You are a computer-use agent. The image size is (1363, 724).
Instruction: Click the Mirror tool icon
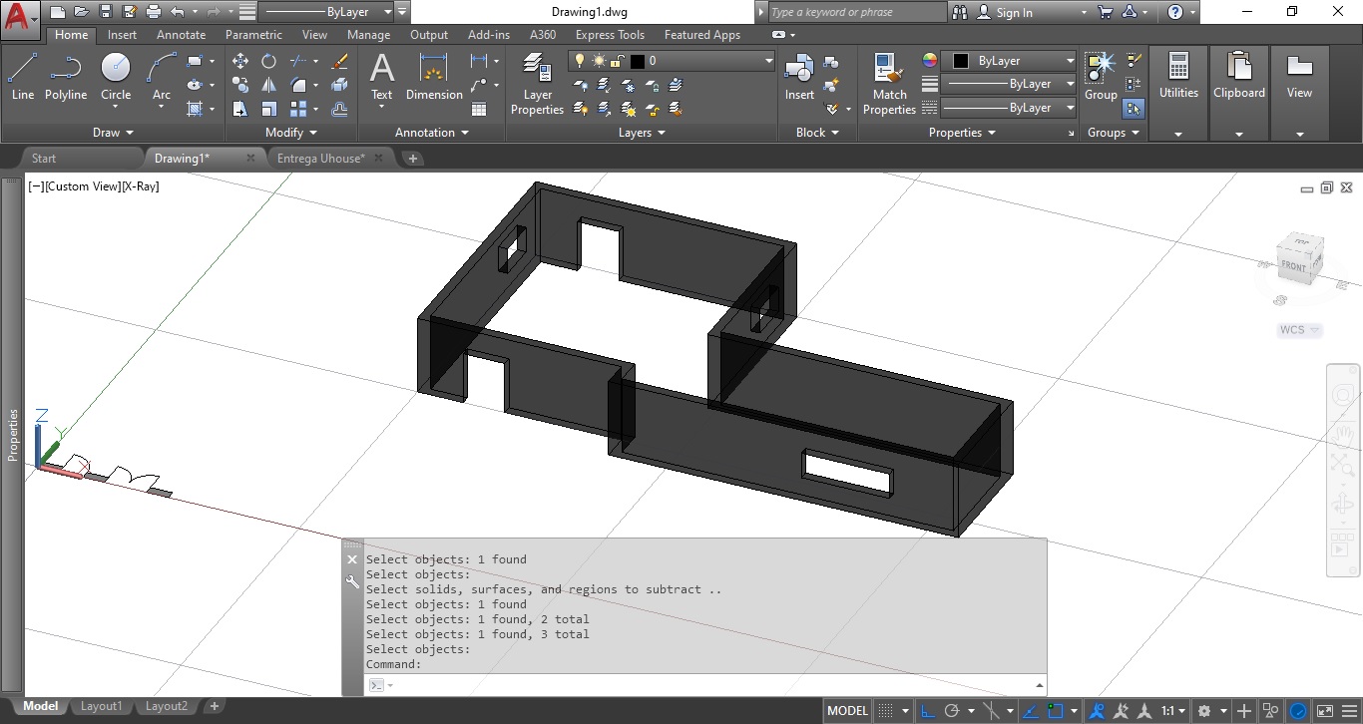(x=268, y=85)
